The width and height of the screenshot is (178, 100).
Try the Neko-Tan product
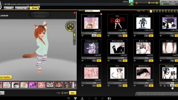[146, 86]
